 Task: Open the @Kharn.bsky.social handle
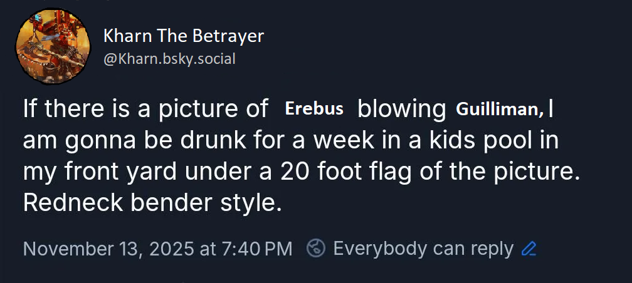[169, 59]
